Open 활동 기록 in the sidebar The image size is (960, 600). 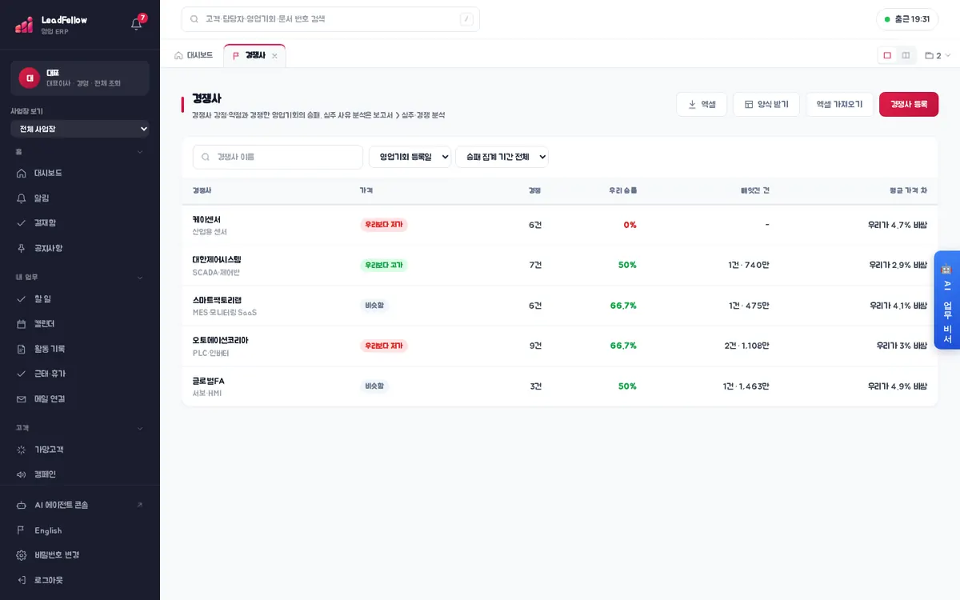(80, 349)
